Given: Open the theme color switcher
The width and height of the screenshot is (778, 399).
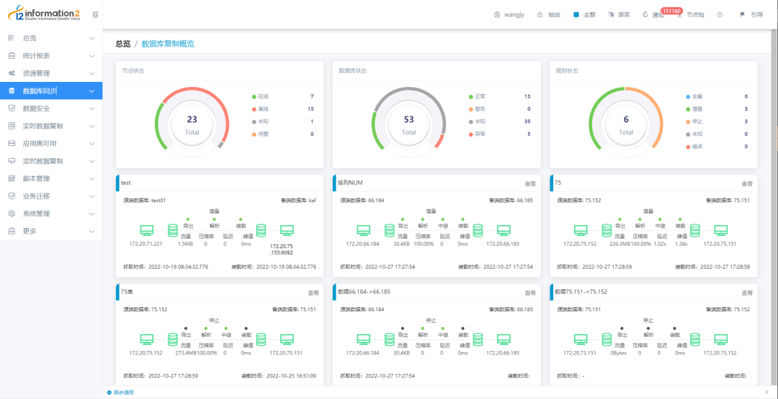Looking at the screenshot, I should pyautogui.click(x=576, y=15).
